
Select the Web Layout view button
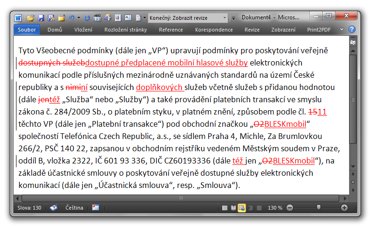[242, 208]
